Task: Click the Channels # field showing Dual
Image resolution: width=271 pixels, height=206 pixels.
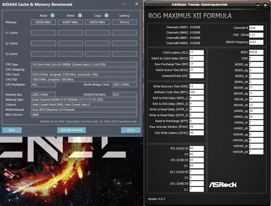Action: (x=256, y=28)
